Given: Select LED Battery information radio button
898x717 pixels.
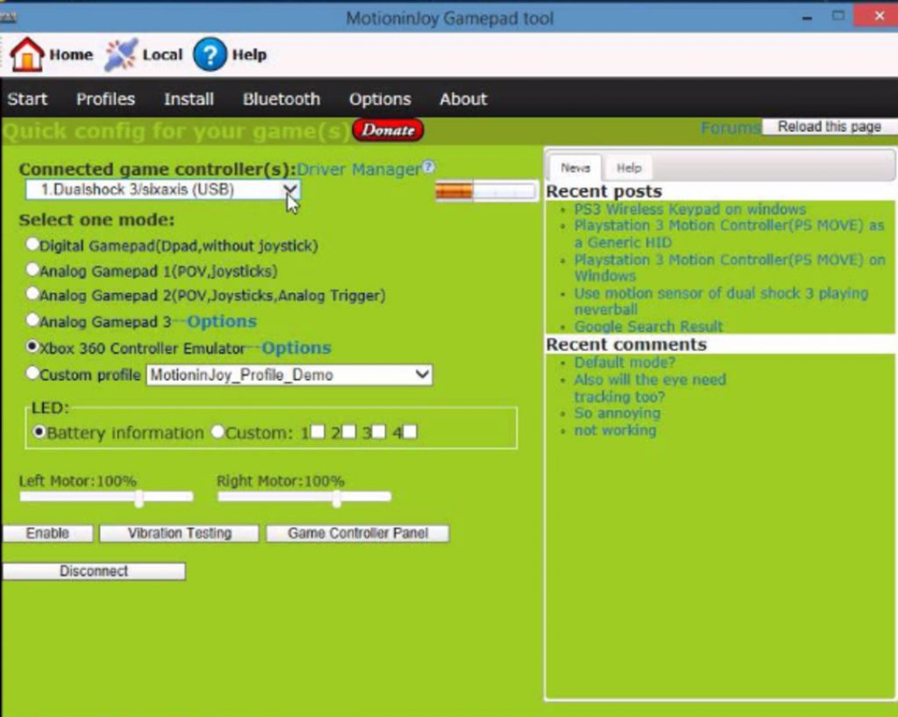Looking at the screenshot, I should point(39,432).
